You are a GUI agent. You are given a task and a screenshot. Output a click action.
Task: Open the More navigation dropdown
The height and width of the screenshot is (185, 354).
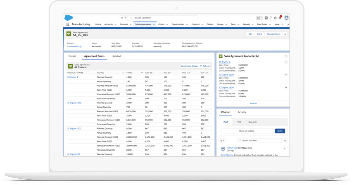[278, 24]
